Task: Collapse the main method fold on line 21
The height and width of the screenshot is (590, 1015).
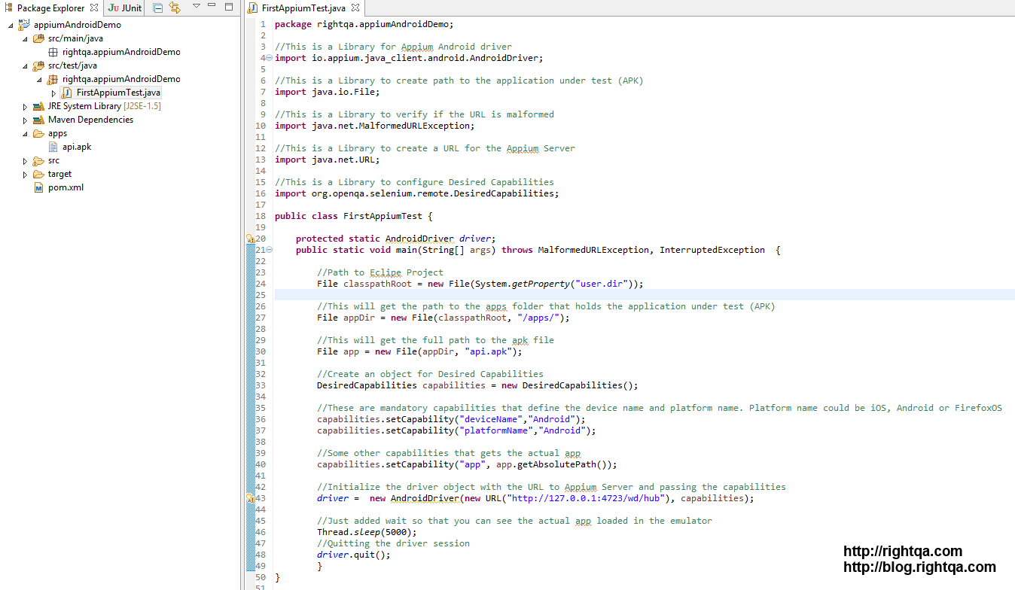Action: pos(270,250)
